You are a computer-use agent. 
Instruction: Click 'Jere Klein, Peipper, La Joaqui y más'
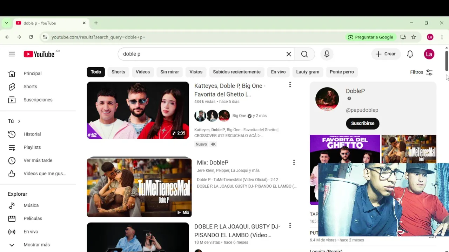coord(228,170)
